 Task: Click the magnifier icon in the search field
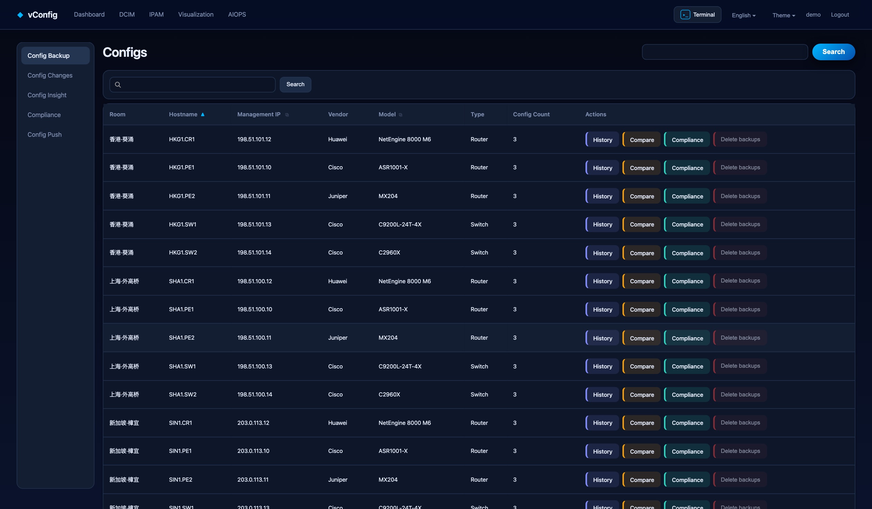pyautogui.click(x=118, y=84)
